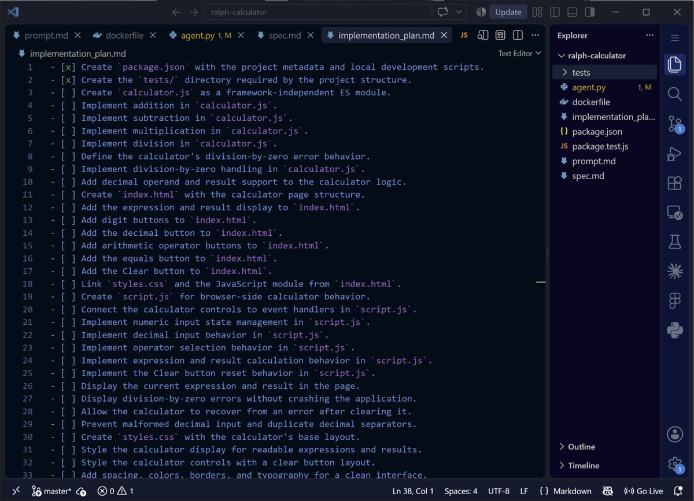Click the Update button

coord(508,12)
